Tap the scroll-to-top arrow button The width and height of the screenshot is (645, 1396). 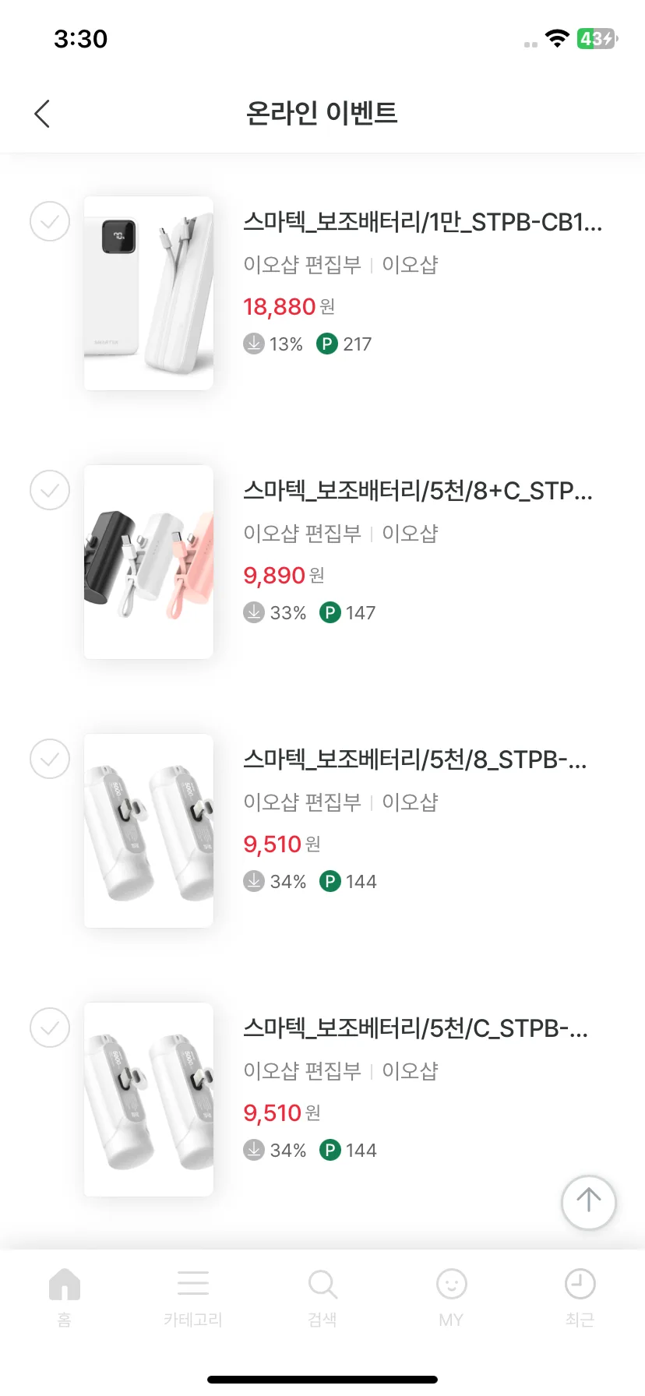pyautogui.click(x=588, y=1202)
